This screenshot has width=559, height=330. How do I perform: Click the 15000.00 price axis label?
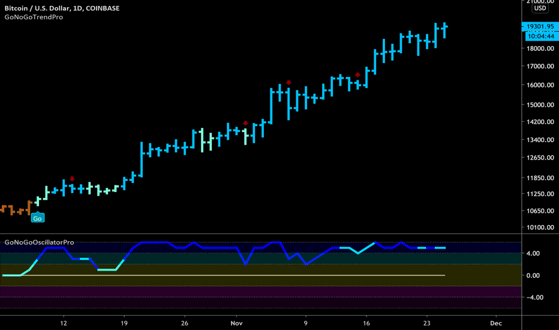point(540,104)
